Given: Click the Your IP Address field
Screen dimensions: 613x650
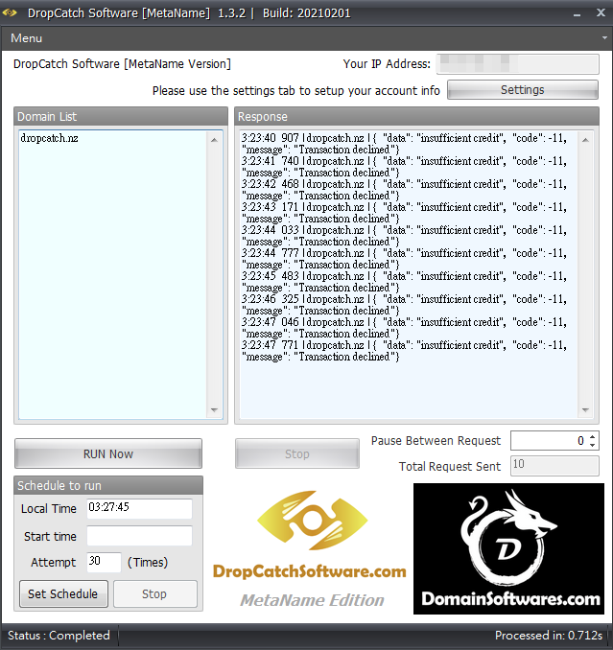Looking at the screenshot, I should tap(517, 64).
